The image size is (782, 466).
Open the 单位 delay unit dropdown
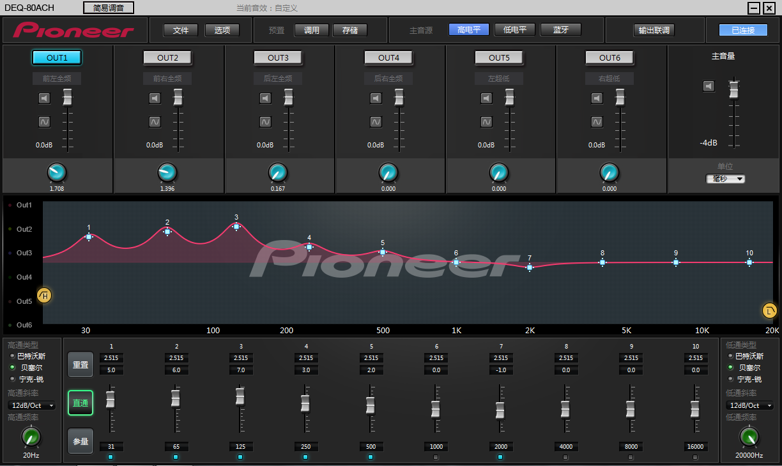point(726,179)
